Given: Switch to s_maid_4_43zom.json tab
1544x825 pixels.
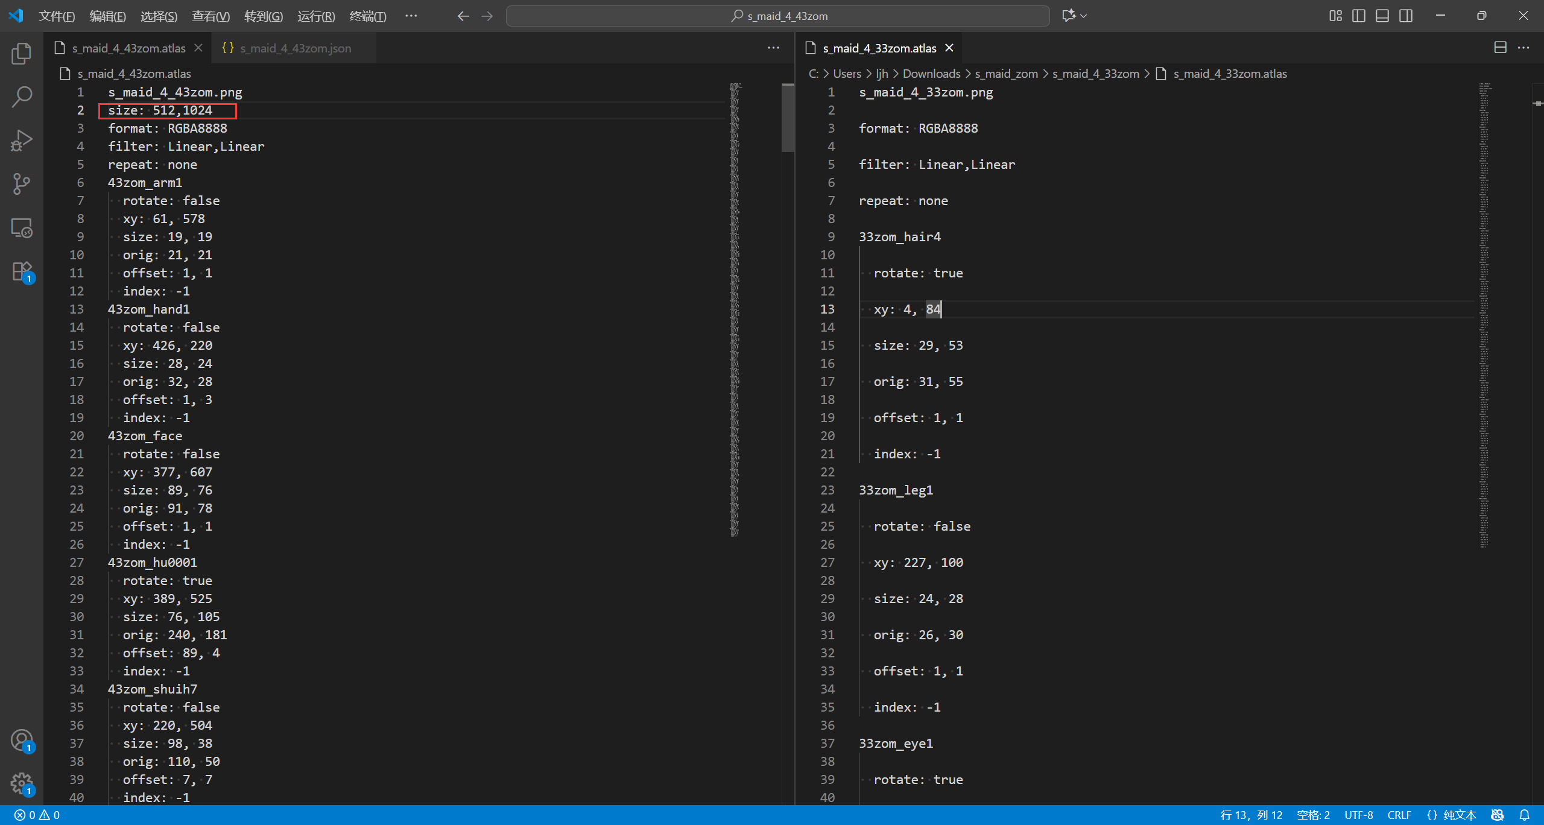Looking at the screenshot, I should click(295, 48).
